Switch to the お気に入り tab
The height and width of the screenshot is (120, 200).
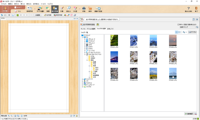[x=110, y=29]
